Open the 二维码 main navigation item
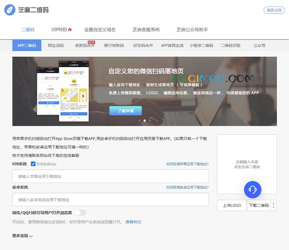This screenshot has width=289, height=250. (28, 29)
